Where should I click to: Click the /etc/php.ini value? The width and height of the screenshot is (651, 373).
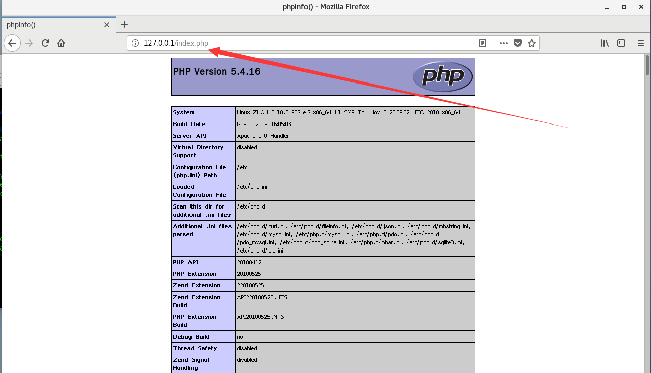point(252,187)
